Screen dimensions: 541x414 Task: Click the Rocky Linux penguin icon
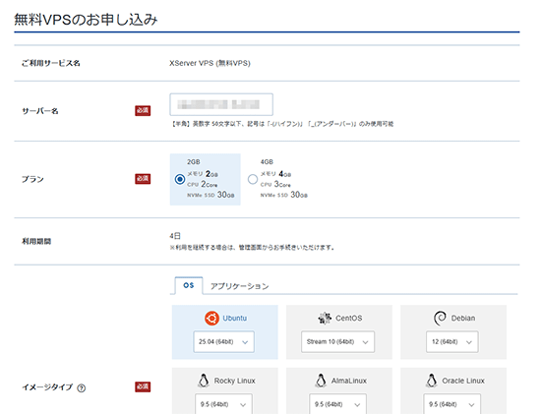(x=204, y=381)
